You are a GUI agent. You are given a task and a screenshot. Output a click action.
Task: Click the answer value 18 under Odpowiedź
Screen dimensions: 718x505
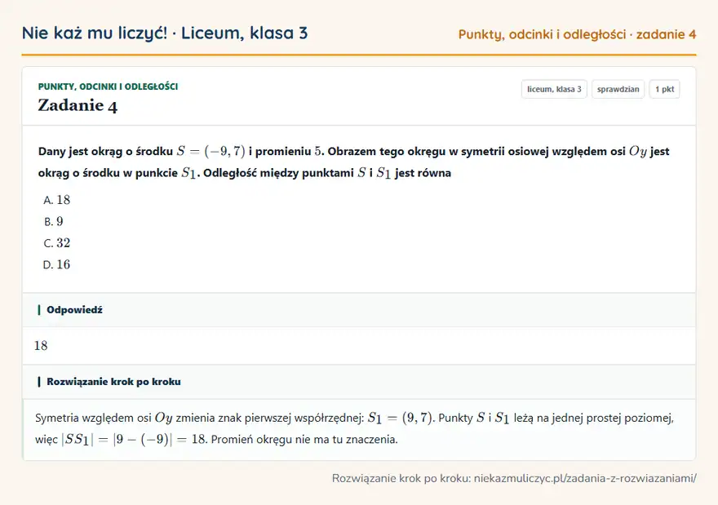coord(41,346)
